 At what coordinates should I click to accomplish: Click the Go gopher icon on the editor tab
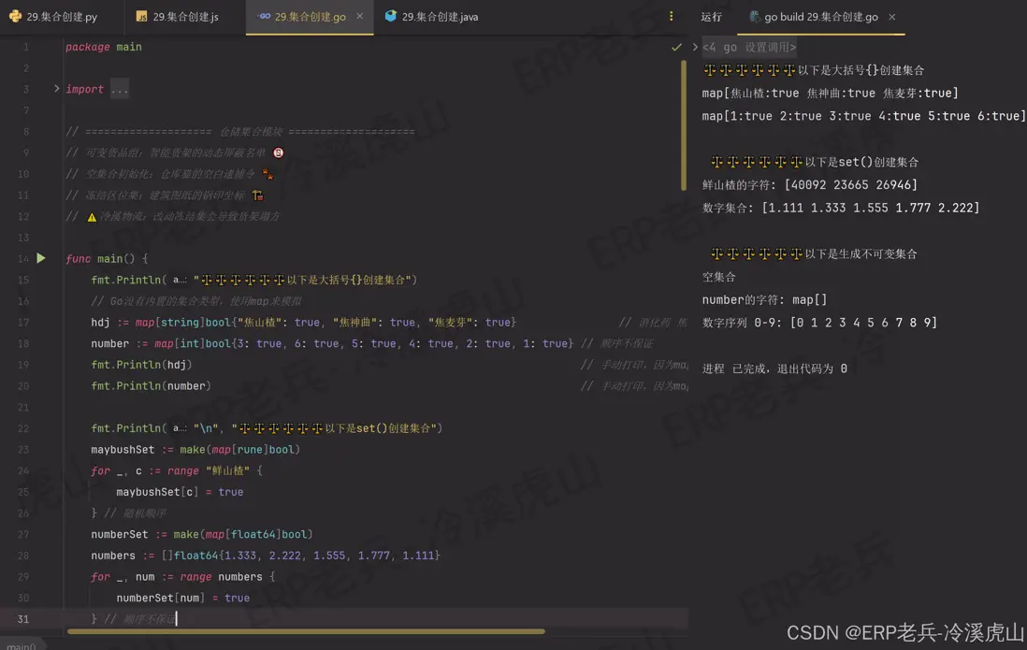click(x=264, y=17)
